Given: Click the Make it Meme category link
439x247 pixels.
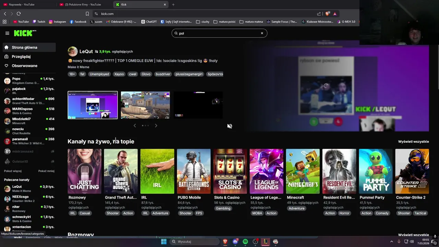Looking at the screenshot, I should click(78, 67).
